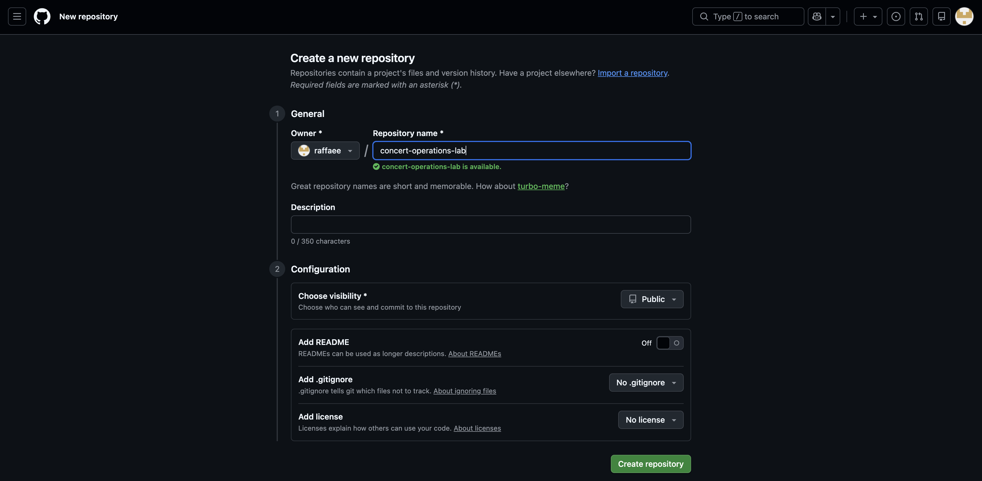Open the No license dropdown
The image size is (982, 481).
[x=650, y=420]
